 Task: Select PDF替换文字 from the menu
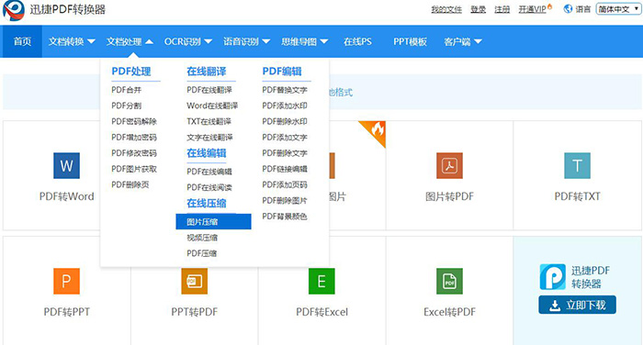tap(285, 90)
